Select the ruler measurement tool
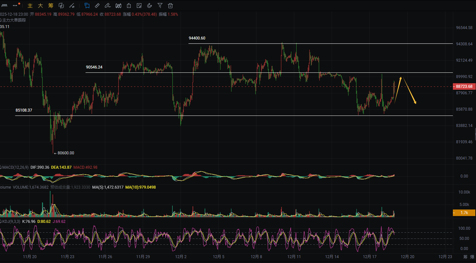 tap(97, 6)
